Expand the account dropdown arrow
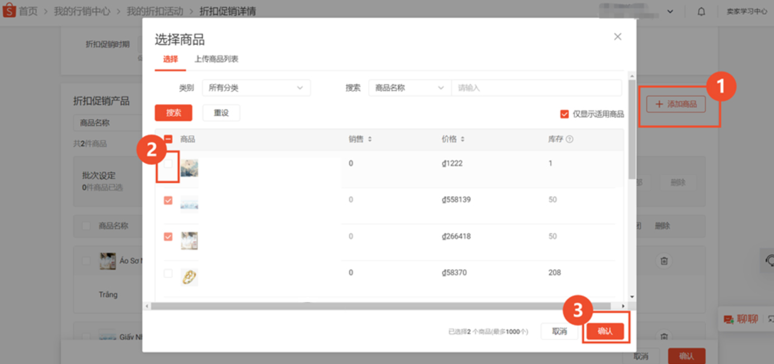 coord(670,12)
